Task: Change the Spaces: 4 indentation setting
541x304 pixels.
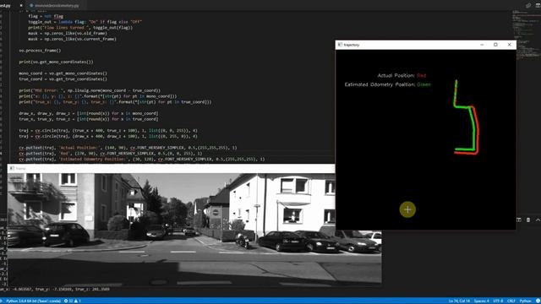Action: click(481, 301)
